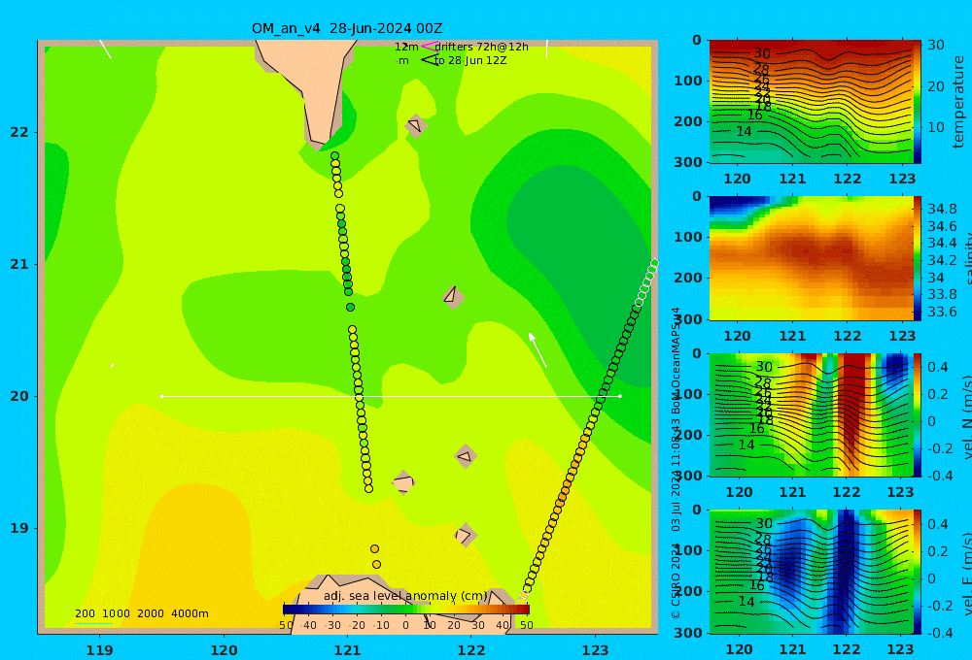Select the diamond marker near 18.95N 121.95E
Image resolution: width=972 pixels, height=660 pixels.
(x=465, y=535)
